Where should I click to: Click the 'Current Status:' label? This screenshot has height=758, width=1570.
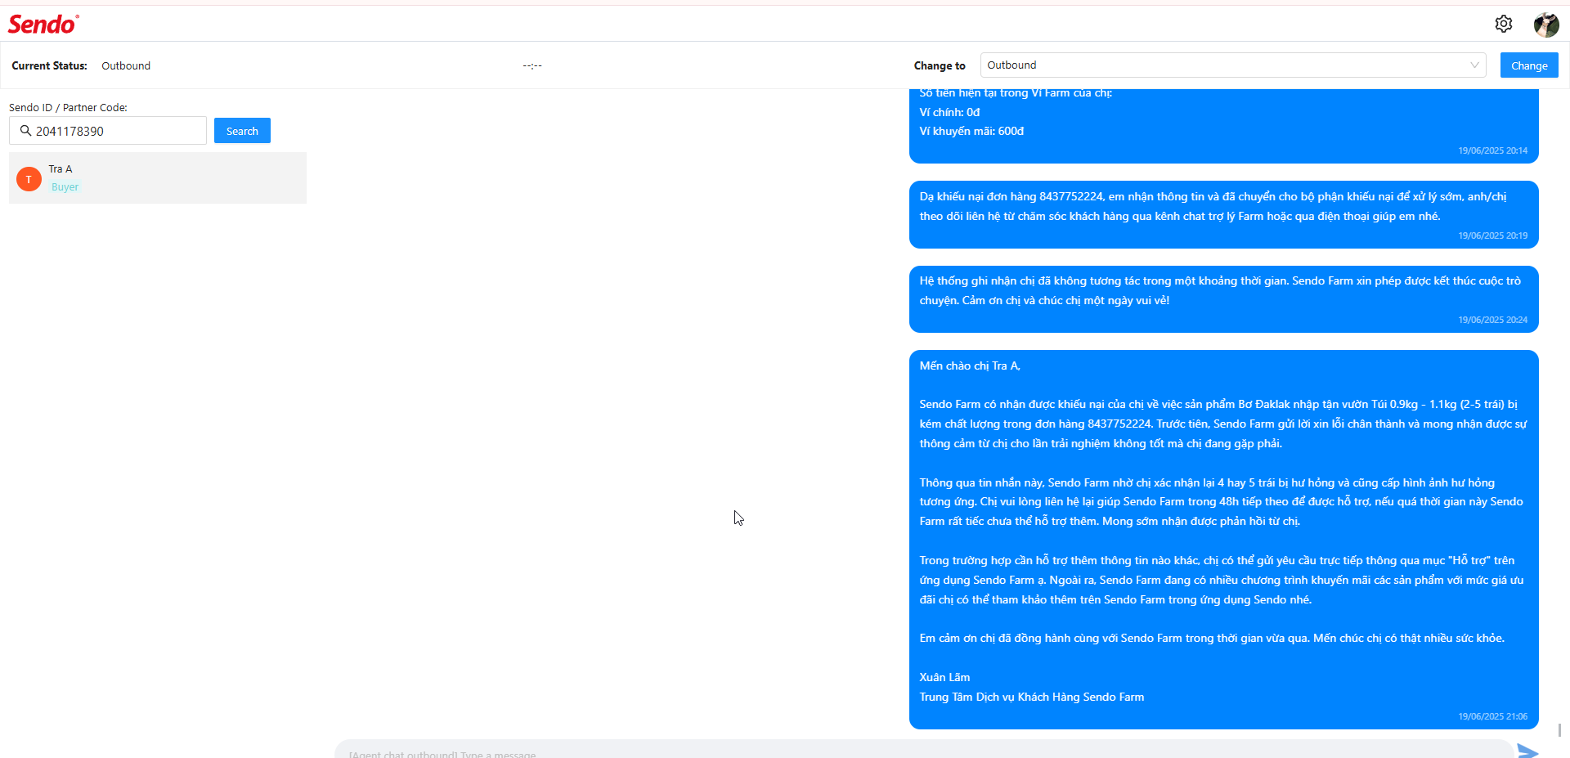[x=49, y=65]
